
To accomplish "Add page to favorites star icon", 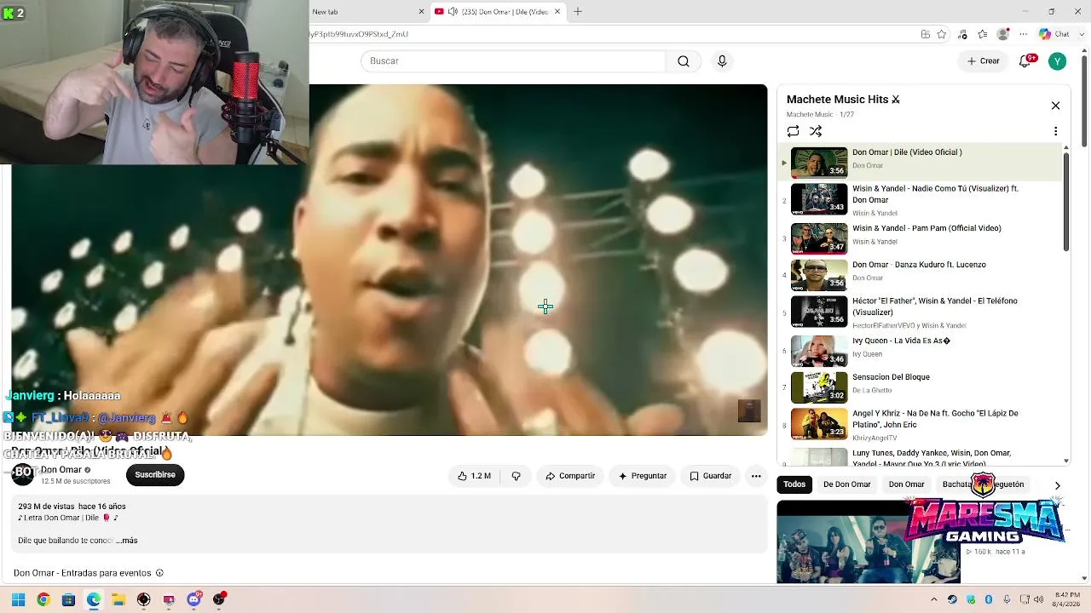I will (942, 35).
